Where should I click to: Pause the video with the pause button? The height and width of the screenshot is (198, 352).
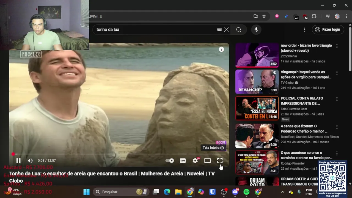pyautogui.click(x=18, y=161)
